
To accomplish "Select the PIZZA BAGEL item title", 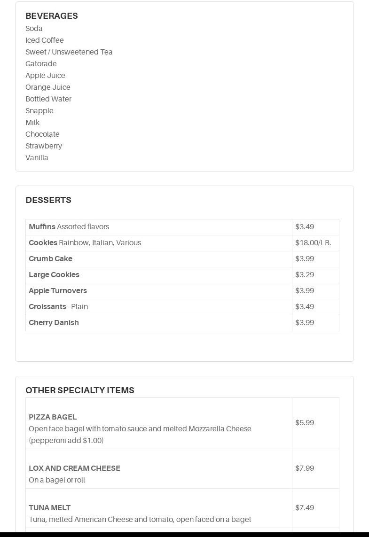I will (x=53, y=417).
